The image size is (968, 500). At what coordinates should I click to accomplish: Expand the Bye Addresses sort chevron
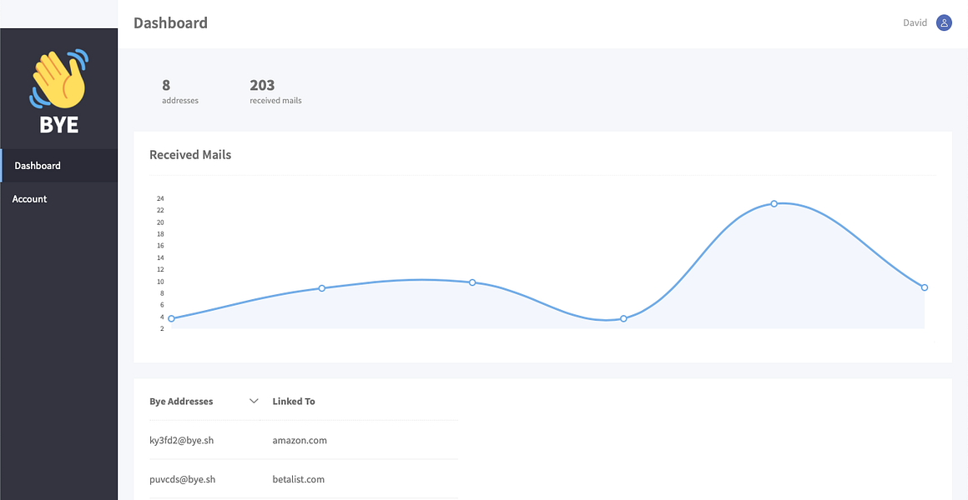click(253, 402)
